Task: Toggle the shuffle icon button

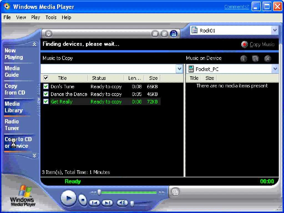Action: (155, 34)
